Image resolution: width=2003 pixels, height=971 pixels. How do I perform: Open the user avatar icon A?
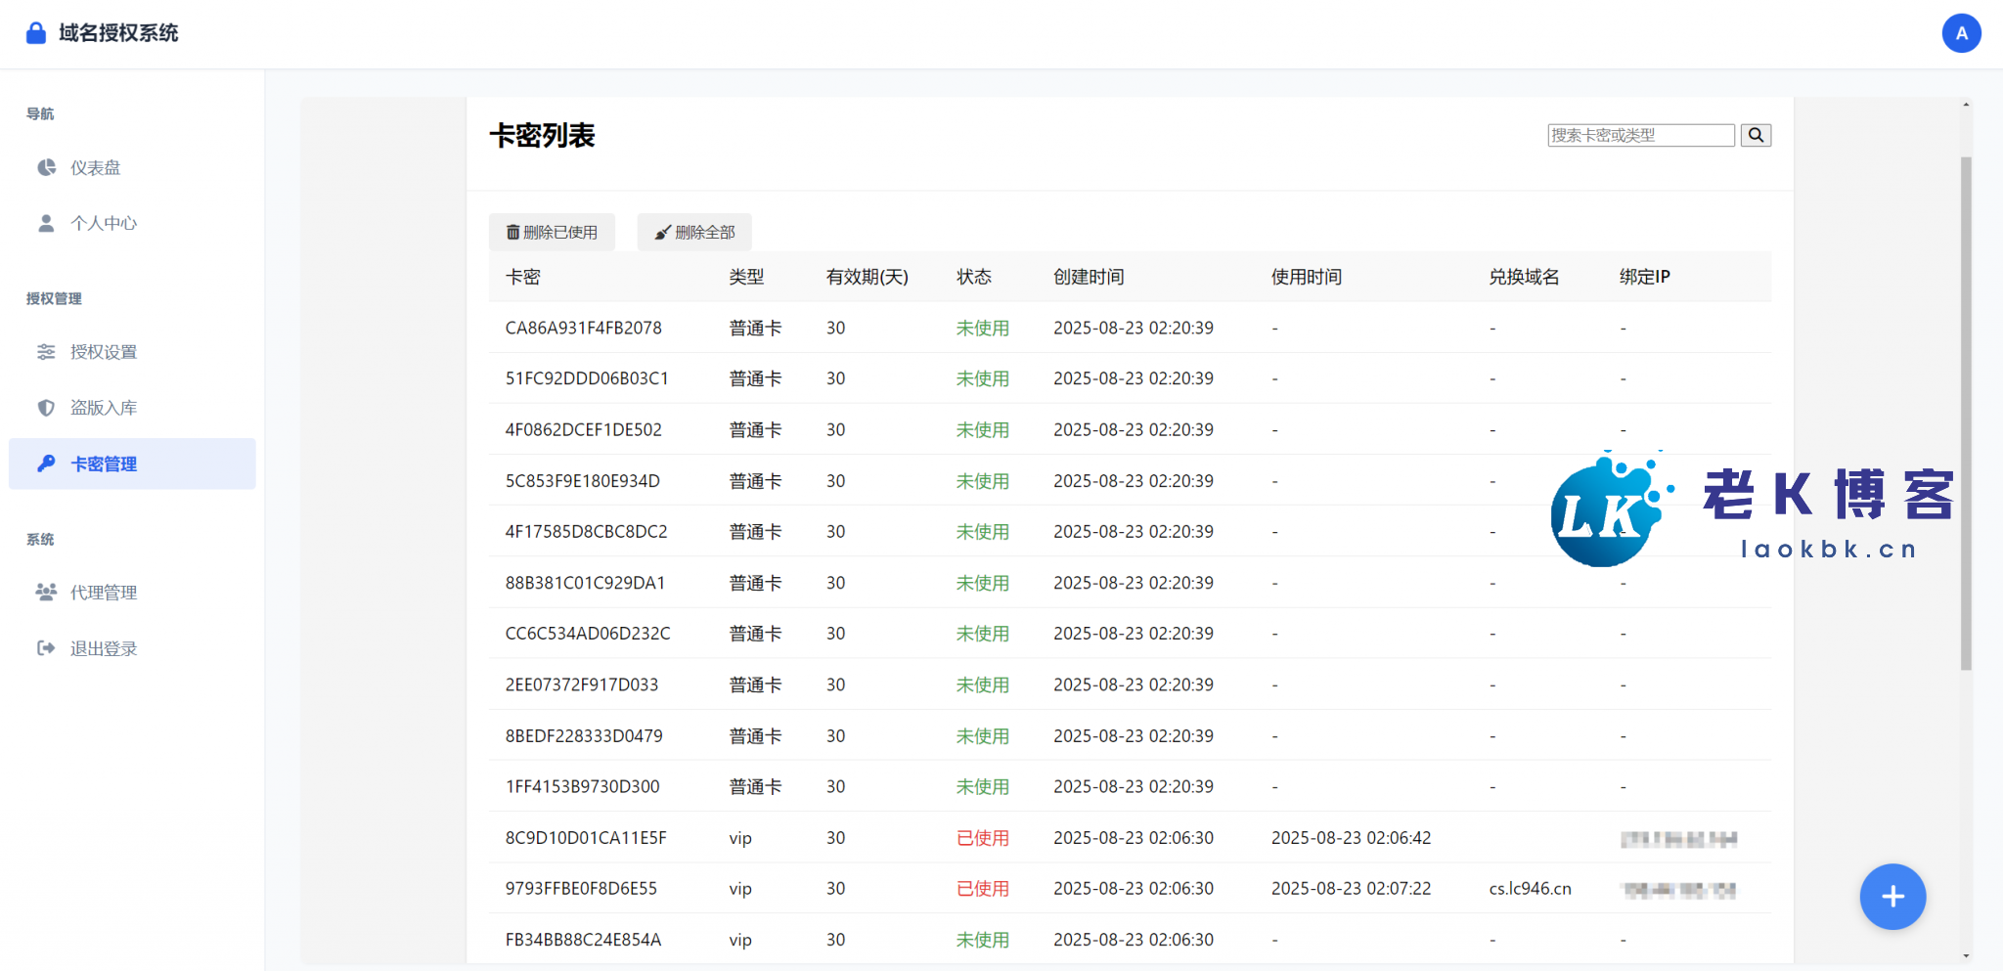pyautogui.click(x=1961, y=33)
